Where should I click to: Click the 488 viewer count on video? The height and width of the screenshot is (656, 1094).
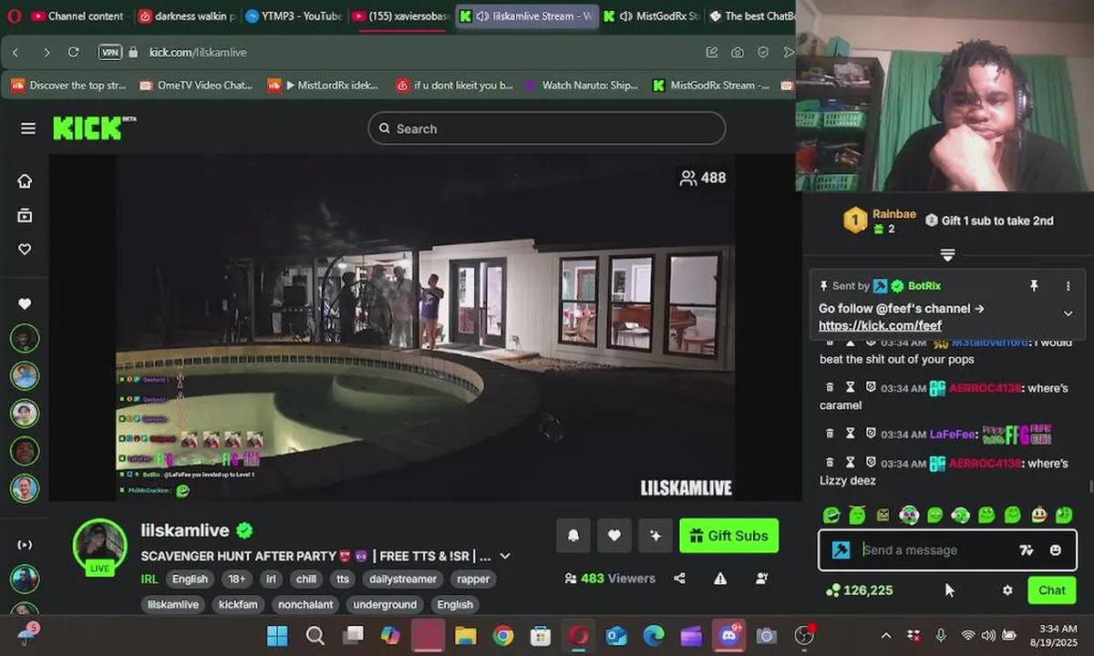tap(703, 178)
